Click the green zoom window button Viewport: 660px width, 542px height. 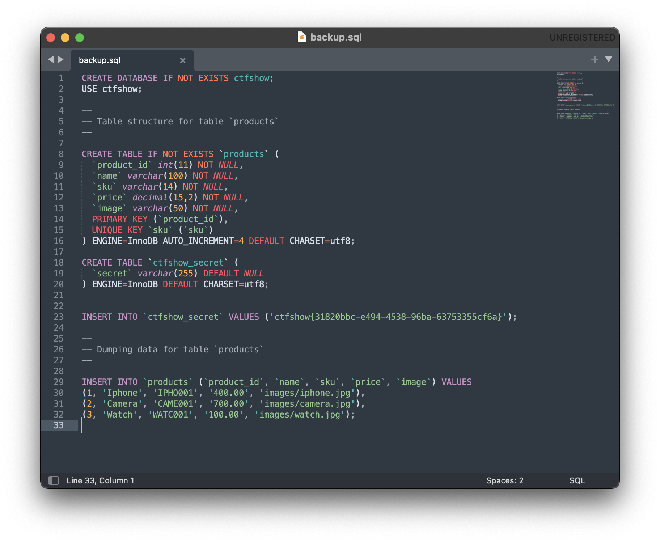click(80, 38)
